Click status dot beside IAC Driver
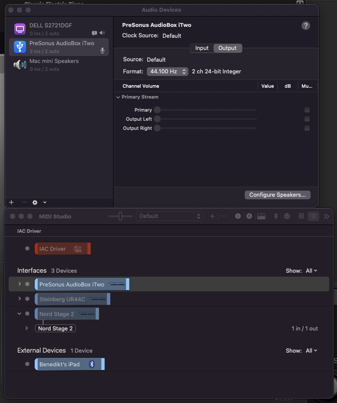337x403 pixels. [27, 248]
